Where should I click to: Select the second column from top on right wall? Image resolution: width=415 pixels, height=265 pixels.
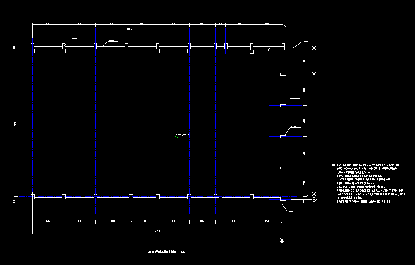click(x=283, y=74)
